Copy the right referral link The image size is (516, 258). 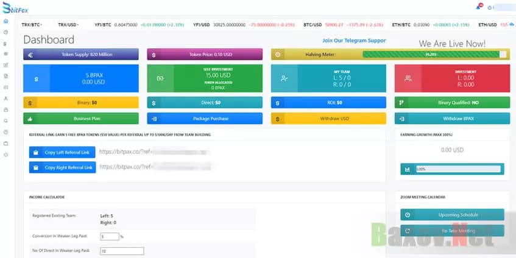pos(62,167)
